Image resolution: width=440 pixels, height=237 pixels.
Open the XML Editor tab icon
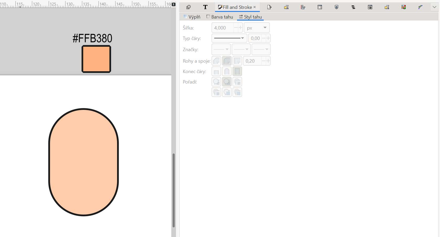click(x=320, y=7)
